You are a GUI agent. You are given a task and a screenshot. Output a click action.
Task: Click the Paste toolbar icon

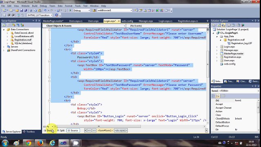coord(40,10)
